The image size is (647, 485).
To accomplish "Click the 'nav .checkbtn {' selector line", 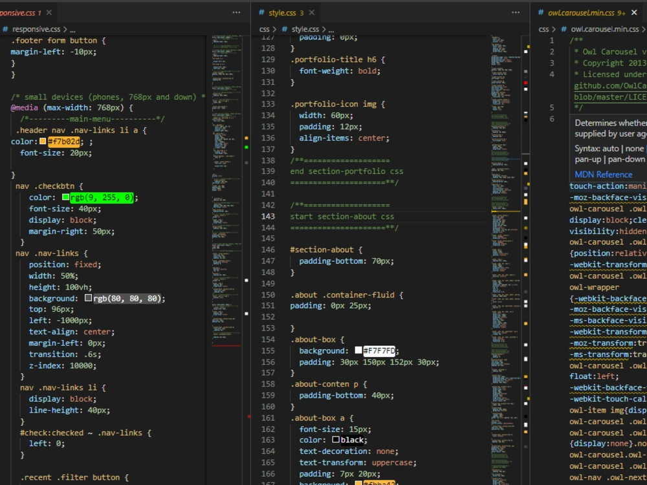I will click(x=49, y=186).
